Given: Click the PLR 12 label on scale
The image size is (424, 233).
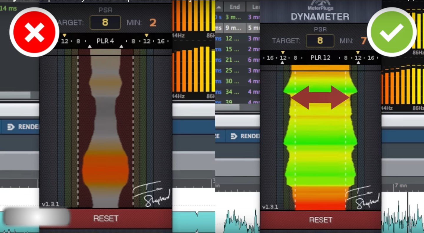Looking at the screenshot, I should [320, 58].
